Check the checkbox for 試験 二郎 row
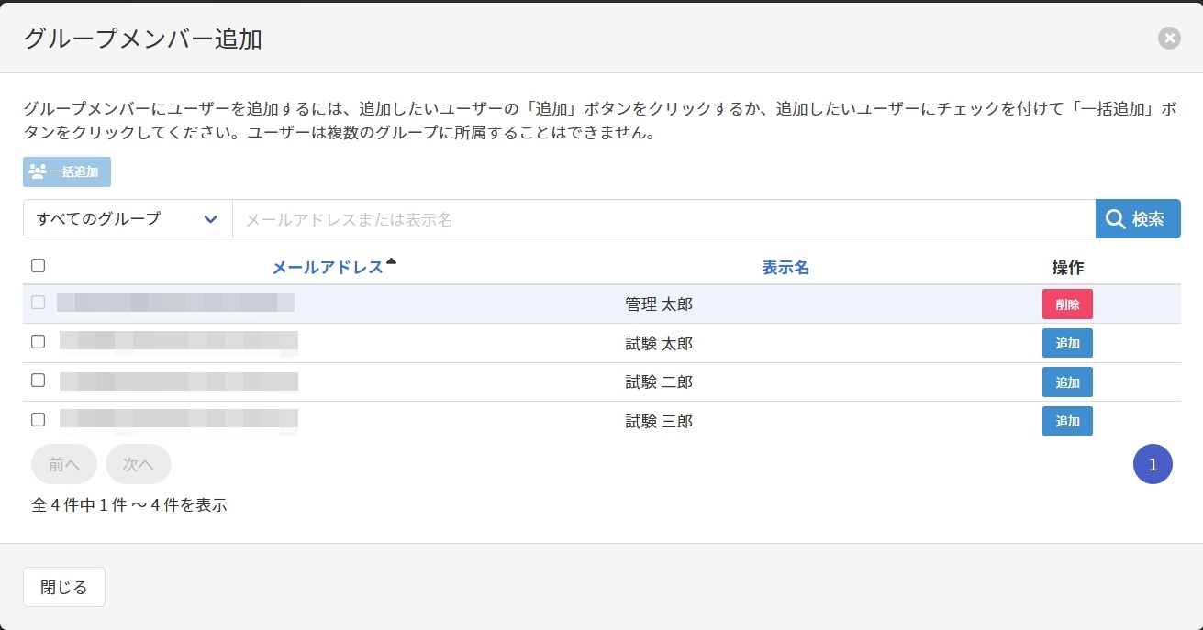 coord(38,381)
